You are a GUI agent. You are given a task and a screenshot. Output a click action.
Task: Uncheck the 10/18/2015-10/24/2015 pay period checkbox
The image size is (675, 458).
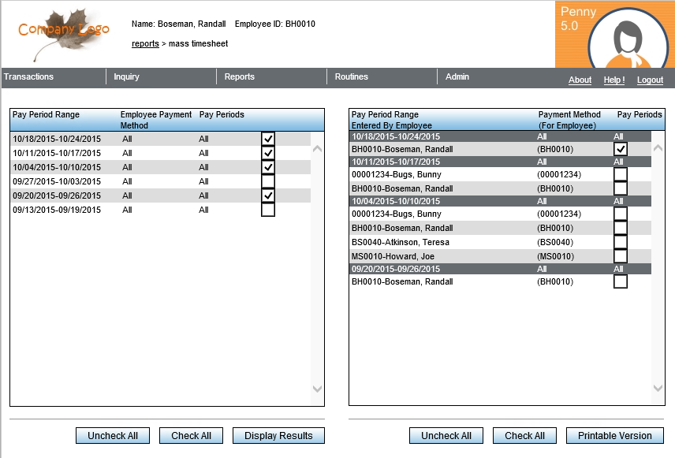(x=268, y=139)
